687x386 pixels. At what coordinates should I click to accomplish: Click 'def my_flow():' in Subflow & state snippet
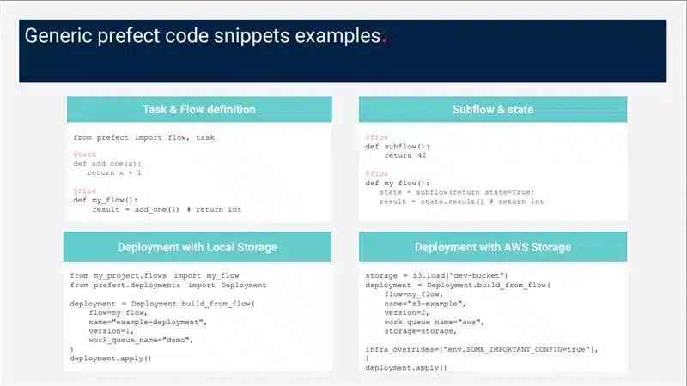[398, 184]
